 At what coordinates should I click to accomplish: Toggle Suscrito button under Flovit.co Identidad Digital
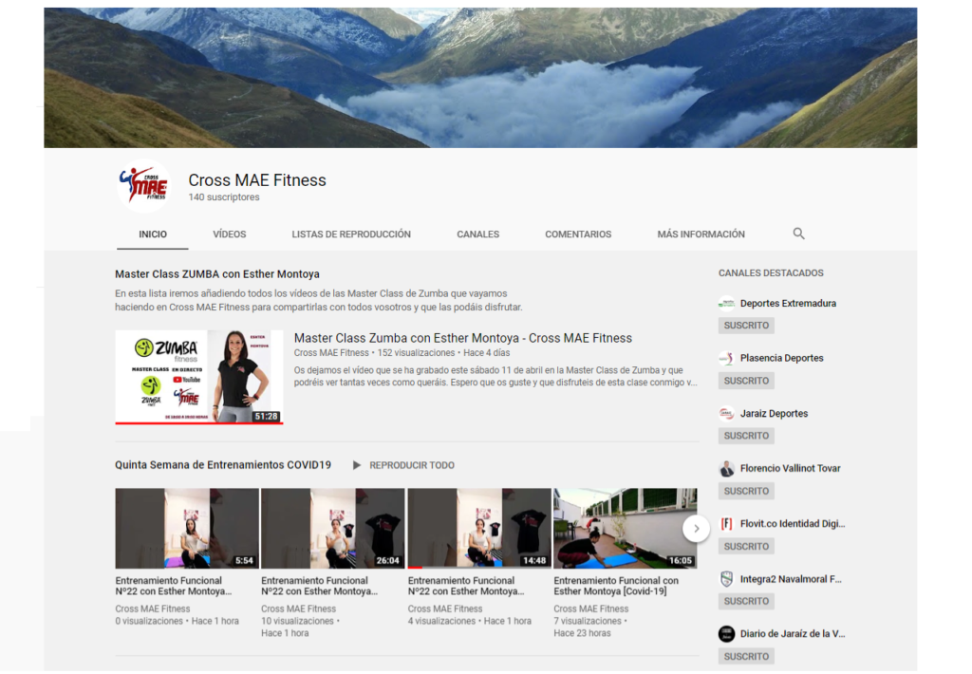746,546
